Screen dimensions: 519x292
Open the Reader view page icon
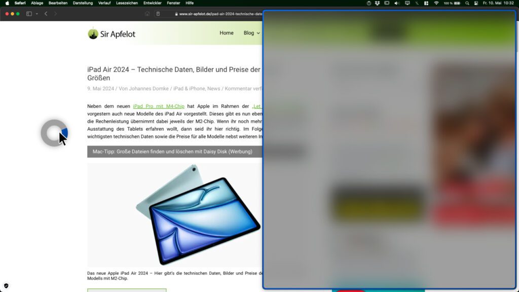[x=158, y=14]
